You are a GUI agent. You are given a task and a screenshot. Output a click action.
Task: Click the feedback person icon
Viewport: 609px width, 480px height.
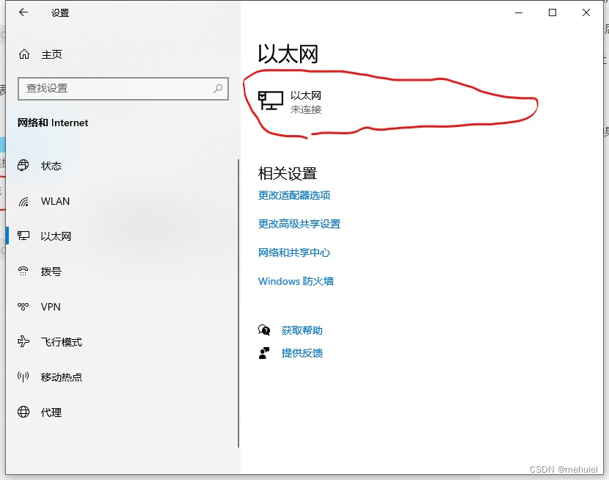264,353
